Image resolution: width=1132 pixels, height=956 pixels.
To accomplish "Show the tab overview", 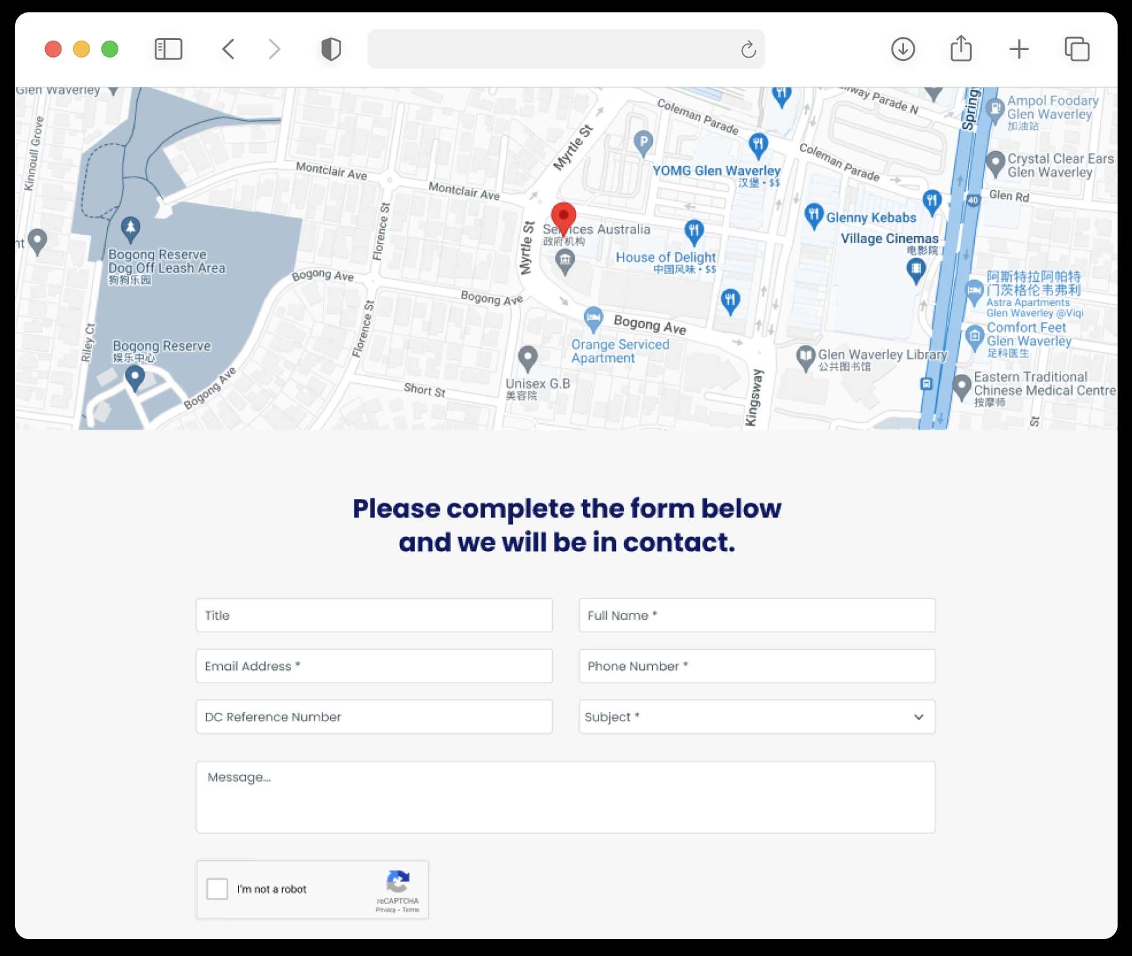I will (1077, 49).
